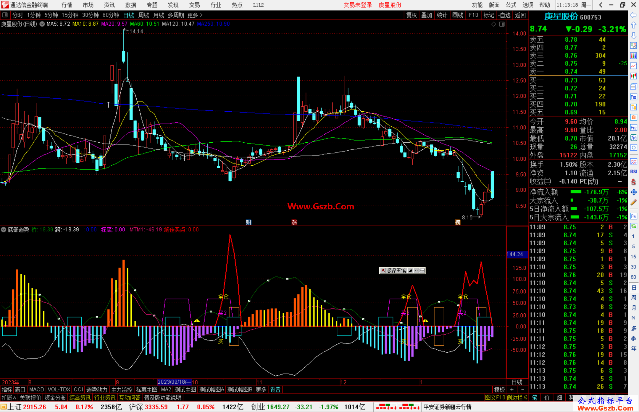This screenshot has width=639, height=412.
Task: Open the 行情 menu
Action: [x=67, y=5]
